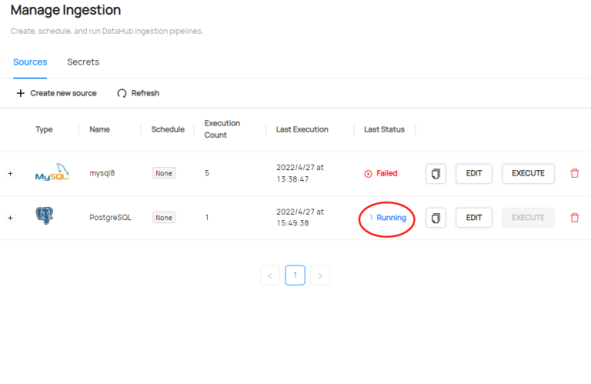Image resolution: width=591 pixels, height=384 pixels.
Task: Select the Sources tab
Action: [30, 62]
